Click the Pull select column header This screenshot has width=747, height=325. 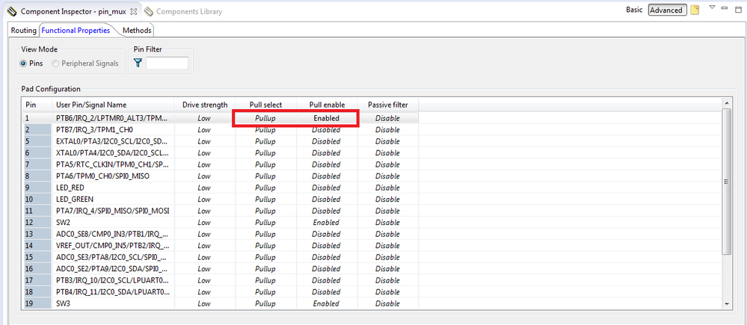pos(266,105)
